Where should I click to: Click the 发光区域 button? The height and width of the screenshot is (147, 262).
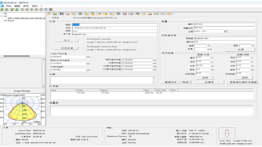point(66,48)
